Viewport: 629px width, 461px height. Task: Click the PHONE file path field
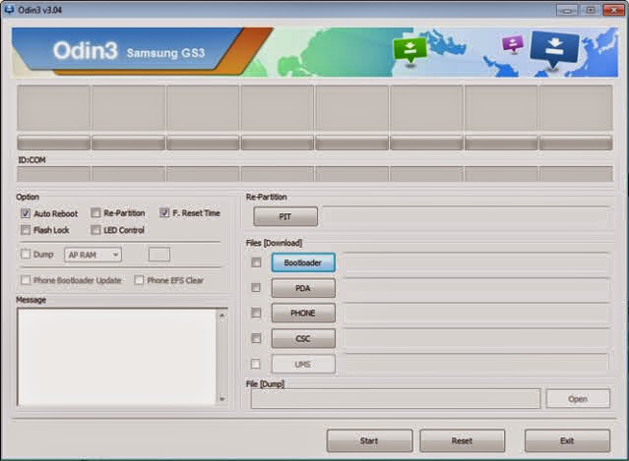(x=476, y=313)
